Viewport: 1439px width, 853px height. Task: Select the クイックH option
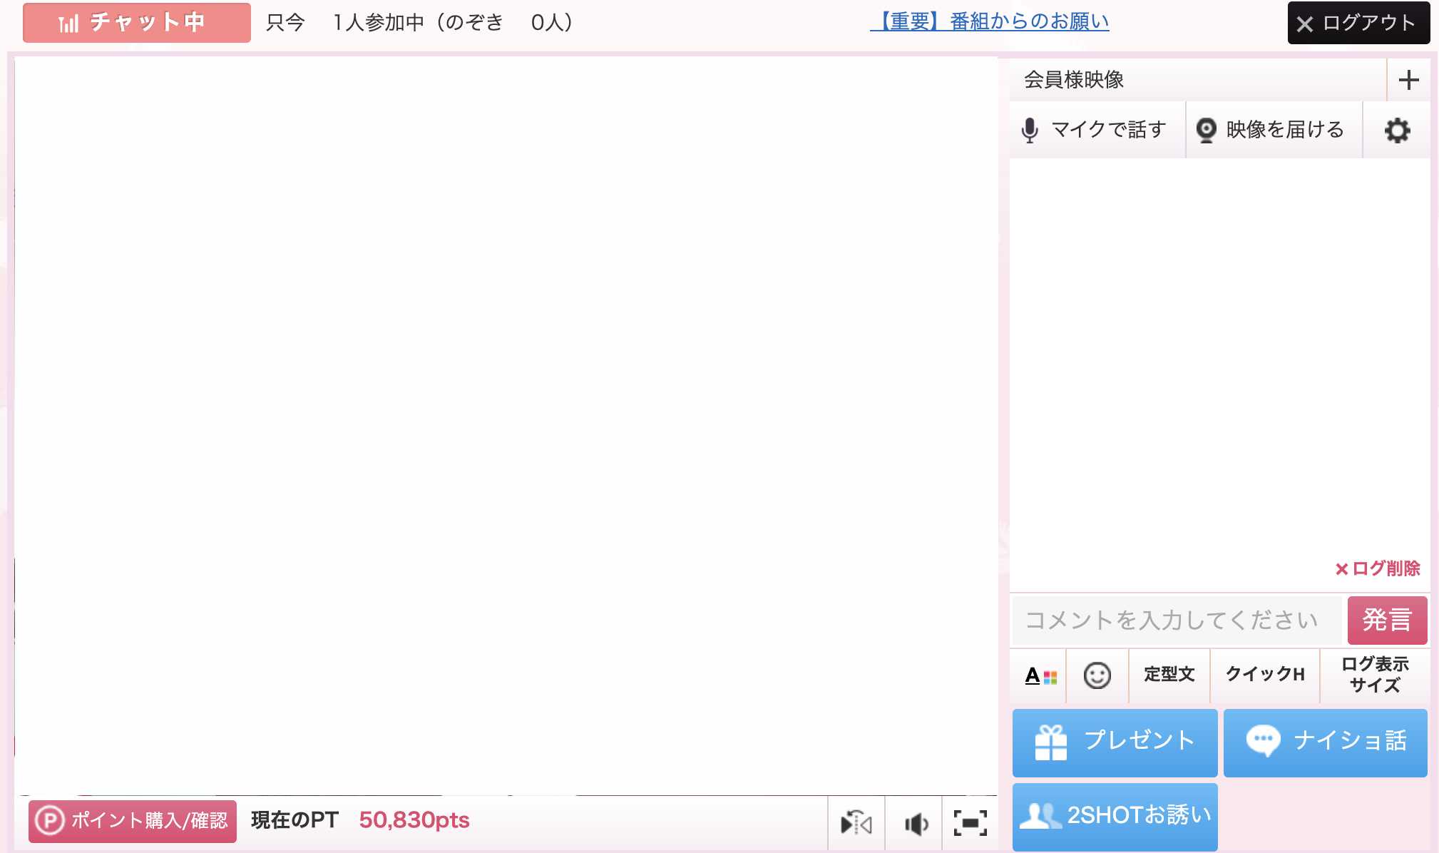[x=1264, y=675]
